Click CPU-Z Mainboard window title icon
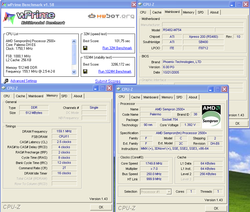 click(x=140, y=4)
